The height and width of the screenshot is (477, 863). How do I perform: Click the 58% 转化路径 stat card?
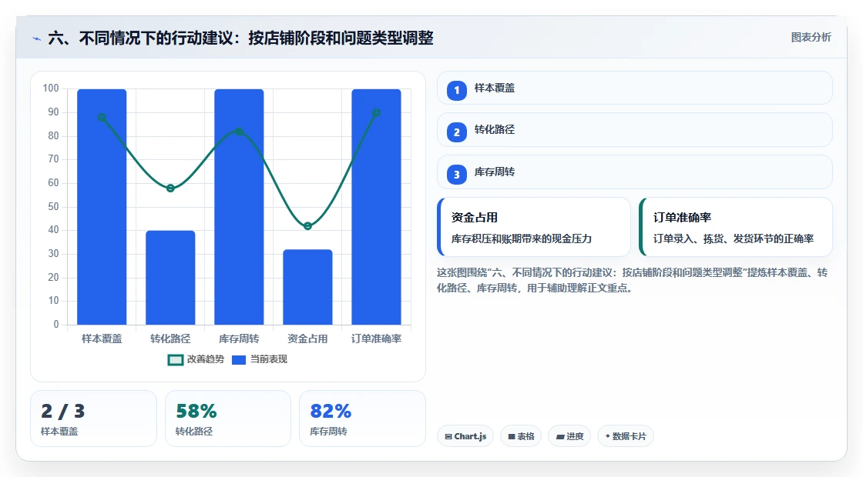(228, 419)
